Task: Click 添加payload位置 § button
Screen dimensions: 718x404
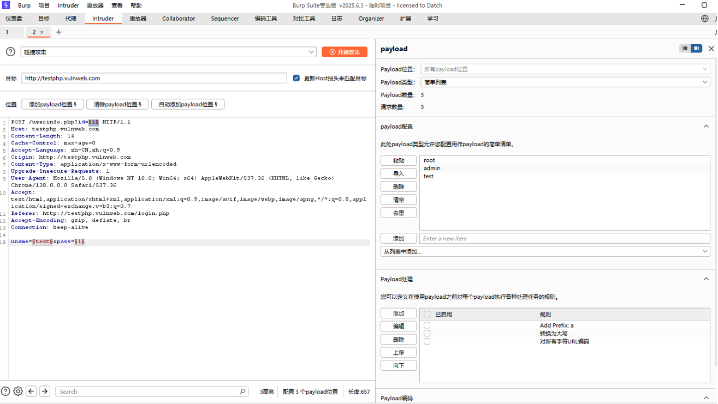Action: [x=52, y=104]
